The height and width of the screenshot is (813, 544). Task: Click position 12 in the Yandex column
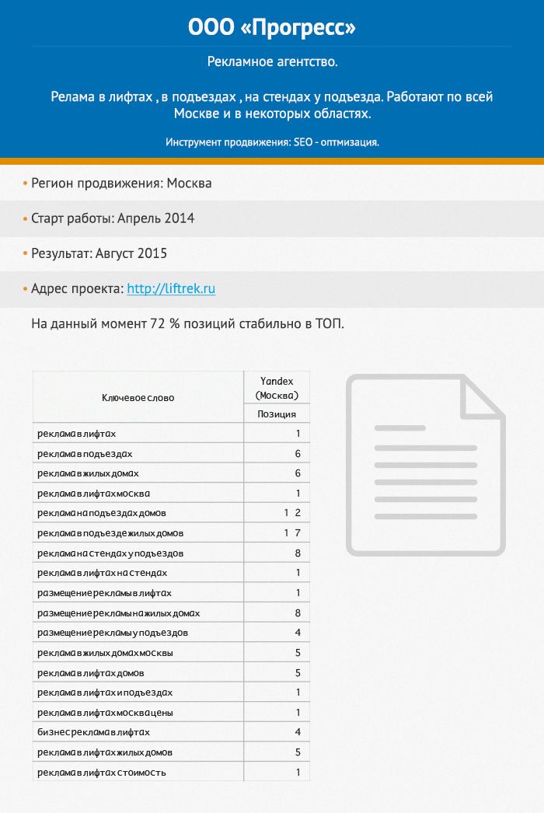(x=291, y=514)
